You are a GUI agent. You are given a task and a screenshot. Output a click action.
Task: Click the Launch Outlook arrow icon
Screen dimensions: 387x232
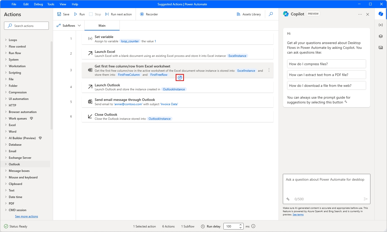tap(90, 87)
